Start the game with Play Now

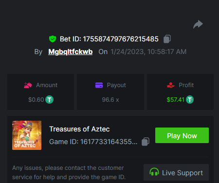click(x=182, y=135)
